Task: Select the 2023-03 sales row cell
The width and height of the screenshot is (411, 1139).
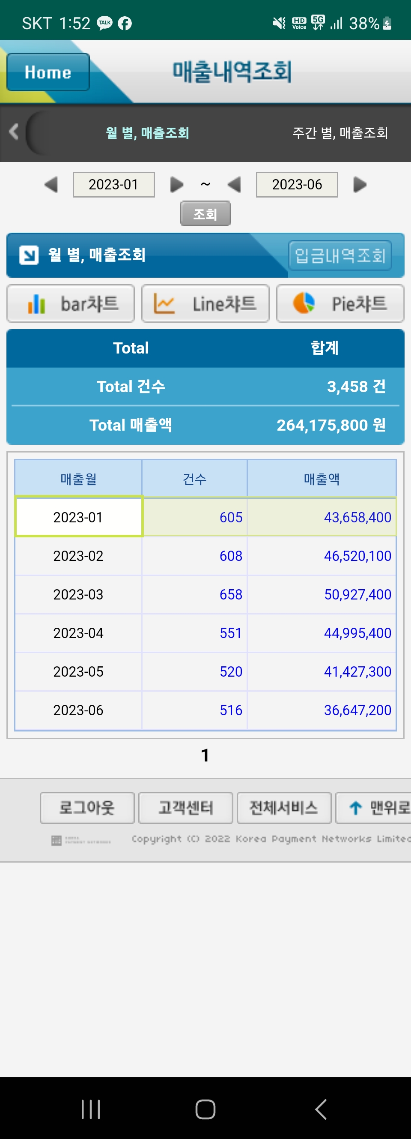Action: click(78, 594)
